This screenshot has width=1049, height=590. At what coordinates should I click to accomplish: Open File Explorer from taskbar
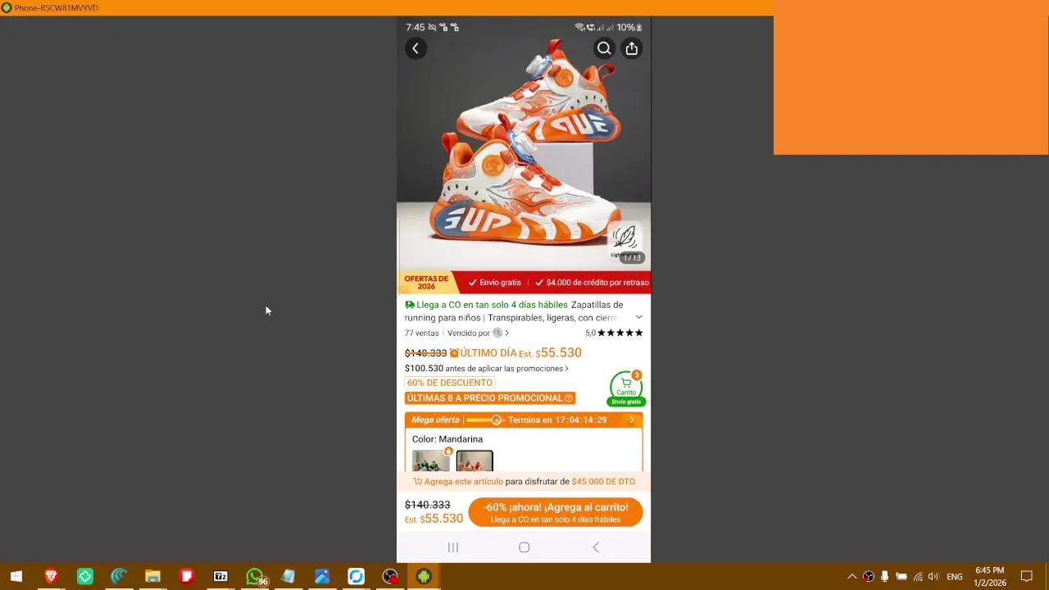pyautogui.click(x=152, y=576)
